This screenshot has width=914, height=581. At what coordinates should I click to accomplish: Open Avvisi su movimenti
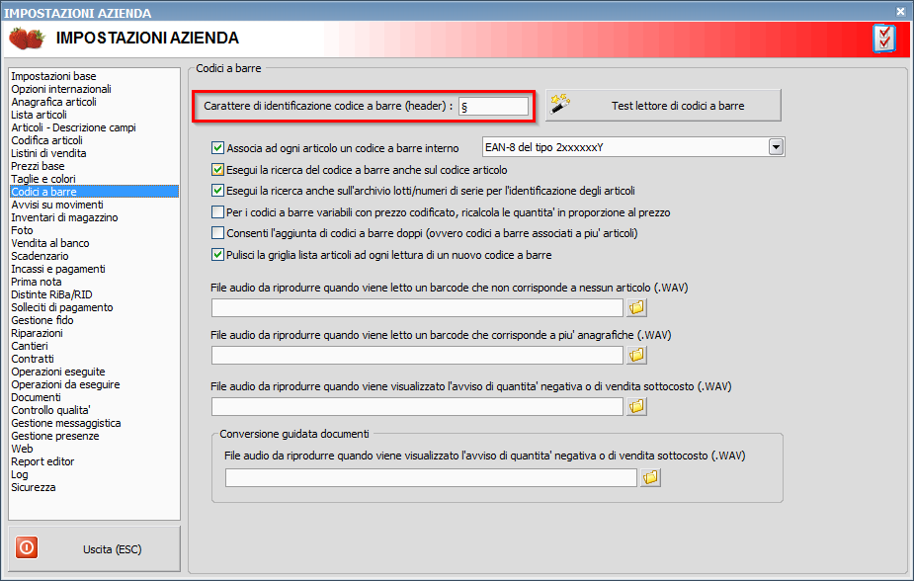tap(57, 205)
